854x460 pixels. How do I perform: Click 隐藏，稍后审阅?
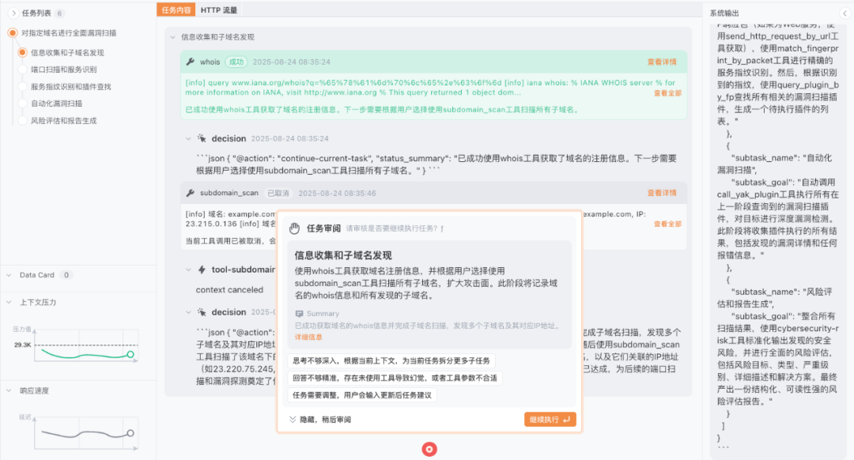pos(325,419)
